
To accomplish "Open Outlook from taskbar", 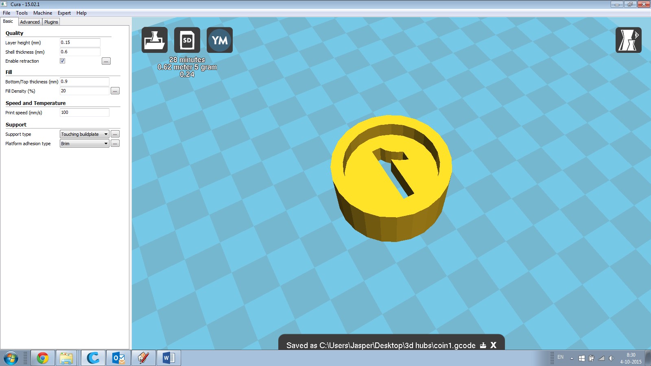I will [118, 358].
